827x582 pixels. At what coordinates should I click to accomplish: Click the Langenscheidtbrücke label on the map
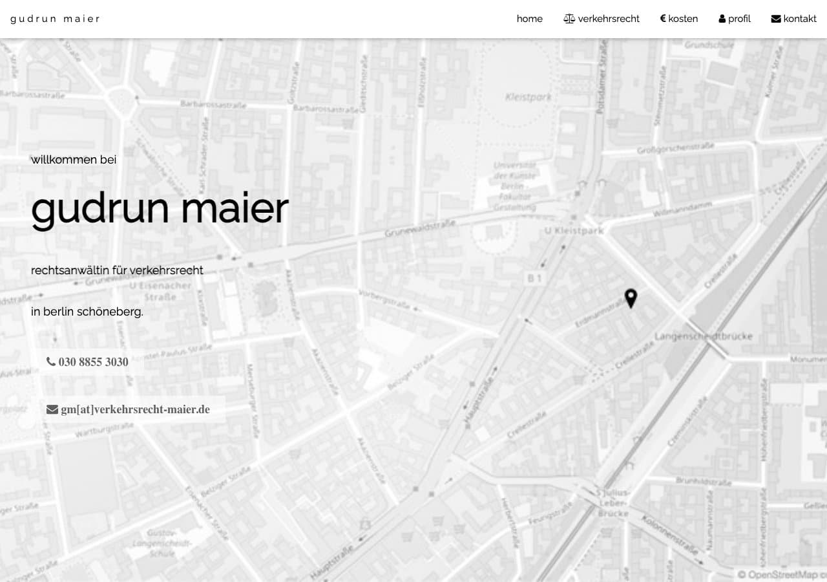(x=703, y=336)
